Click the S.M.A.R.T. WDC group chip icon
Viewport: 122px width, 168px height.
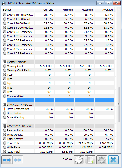click(x=4, y=104)
